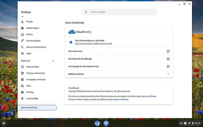Click the 23:55 clock in tray

coord(197,123)
